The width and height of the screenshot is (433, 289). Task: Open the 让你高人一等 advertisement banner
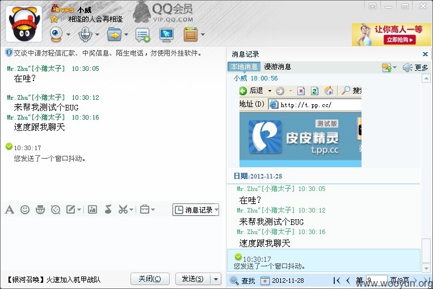tap(392, 35)
